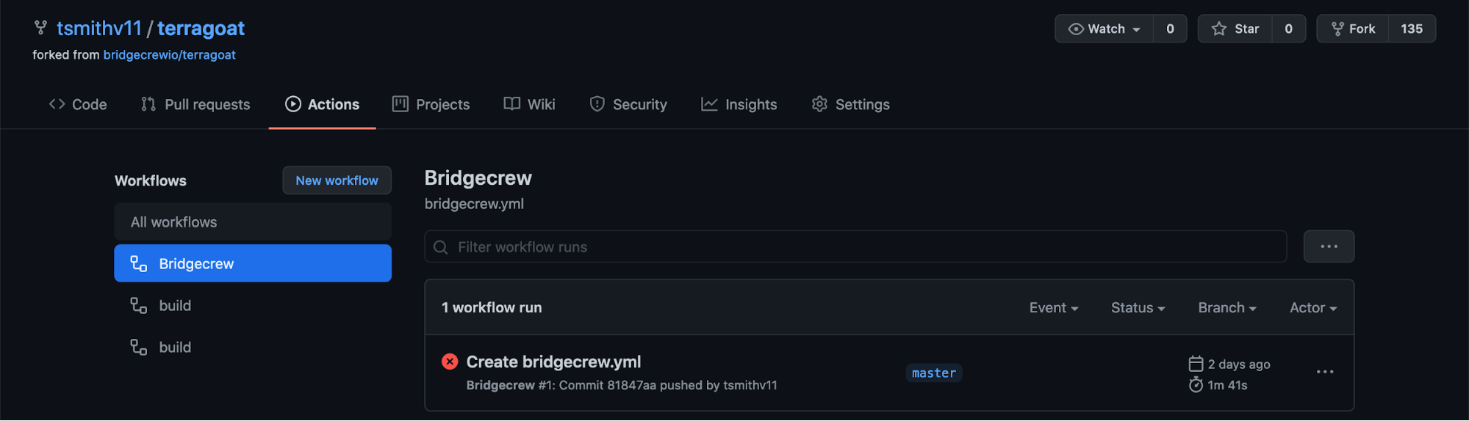Click the Bridgecrew workflow icon in sidebar
The image size is (1469, 421).
pos(139,263)
